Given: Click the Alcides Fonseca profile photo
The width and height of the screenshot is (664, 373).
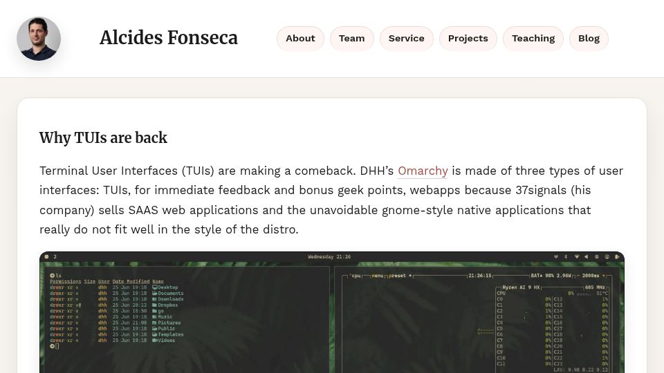Looking at the screenshot, I should pyautogui.click(x=39, y=39).
